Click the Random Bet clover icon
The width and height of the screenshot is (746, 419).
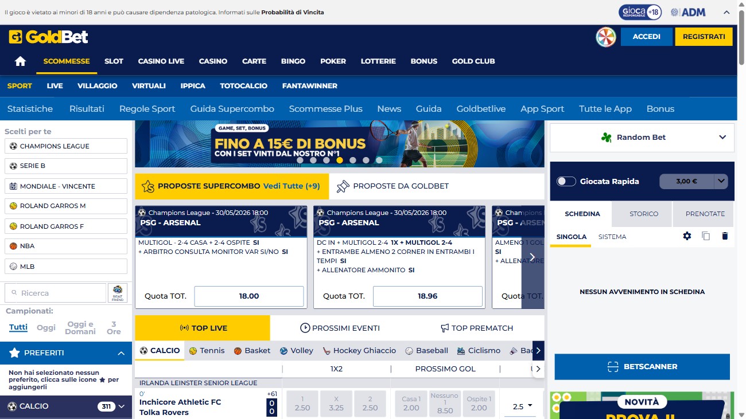[x=607, y=138]
